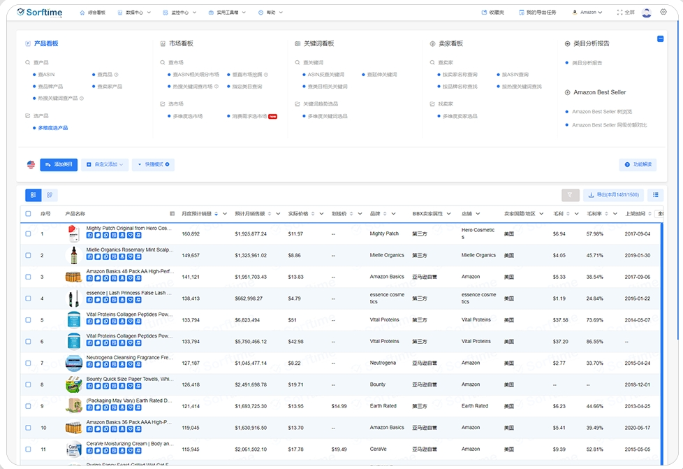The image size is (683, 469).
Task: Open the Amazon marketplace dropdown
Action: (588, 12)
